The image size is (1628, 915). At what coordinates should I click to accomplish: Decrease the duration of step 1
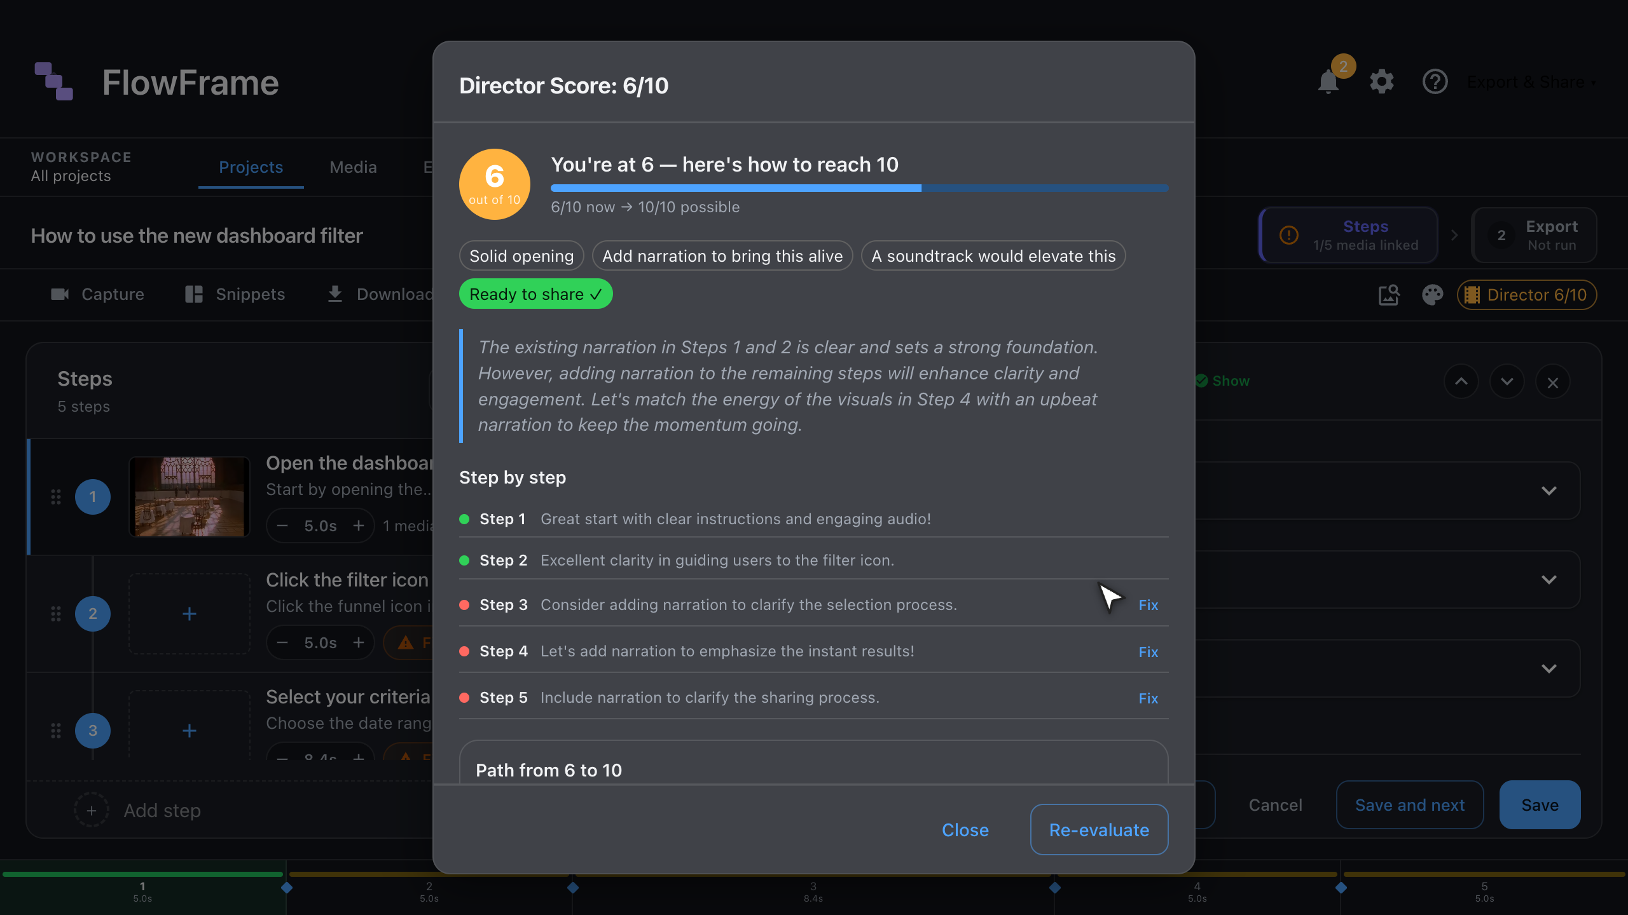point(283,526)
